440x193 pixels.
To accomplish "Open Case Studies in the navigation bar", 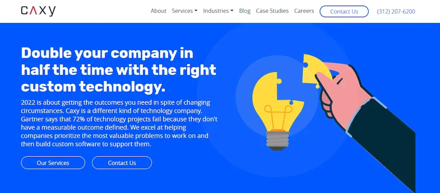I will click(x=272, y=11).
